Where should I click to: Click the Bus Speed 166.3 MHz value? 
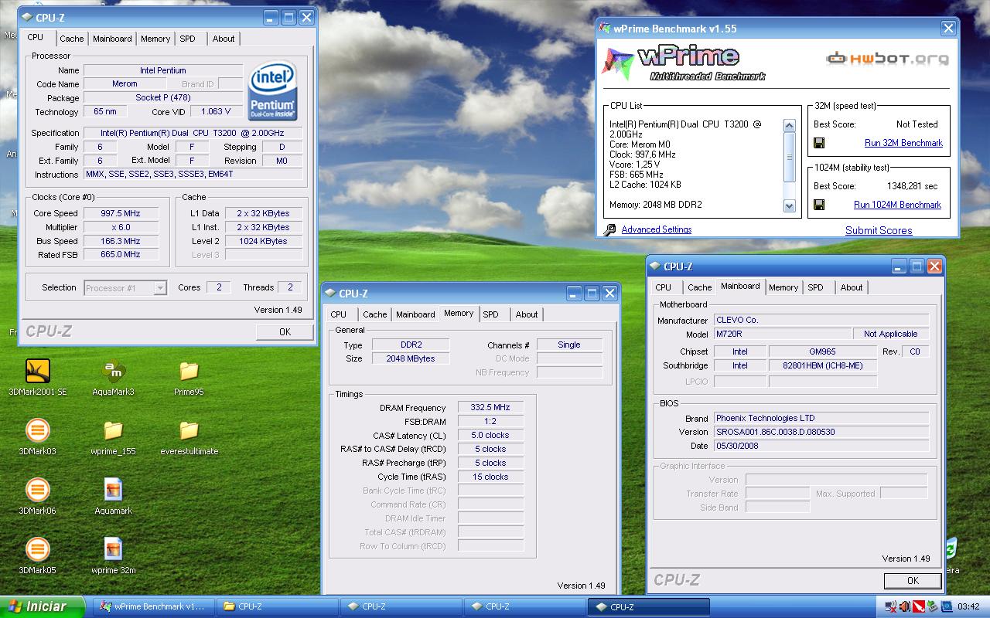pyautogui.click(x=121, y=241)
